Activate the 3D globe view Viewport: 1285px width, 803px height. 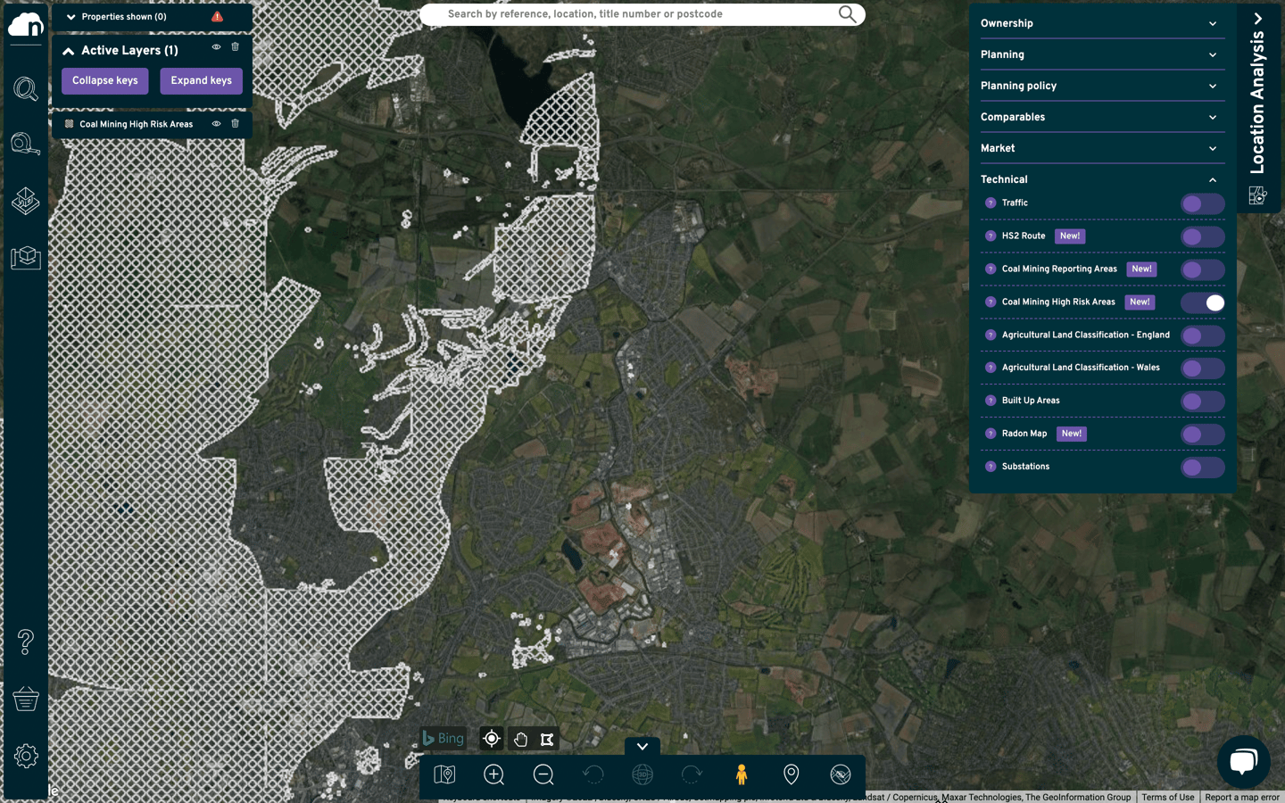(642, 775)
